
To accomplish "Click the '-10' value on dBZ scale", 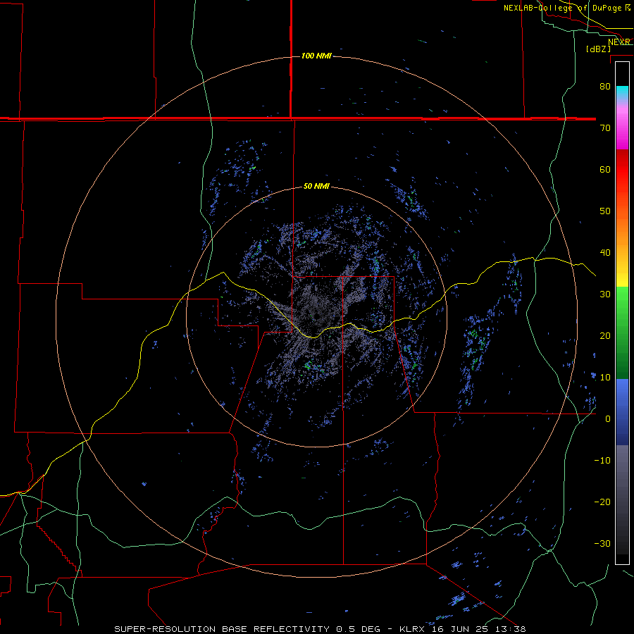I will coord(602,460).
